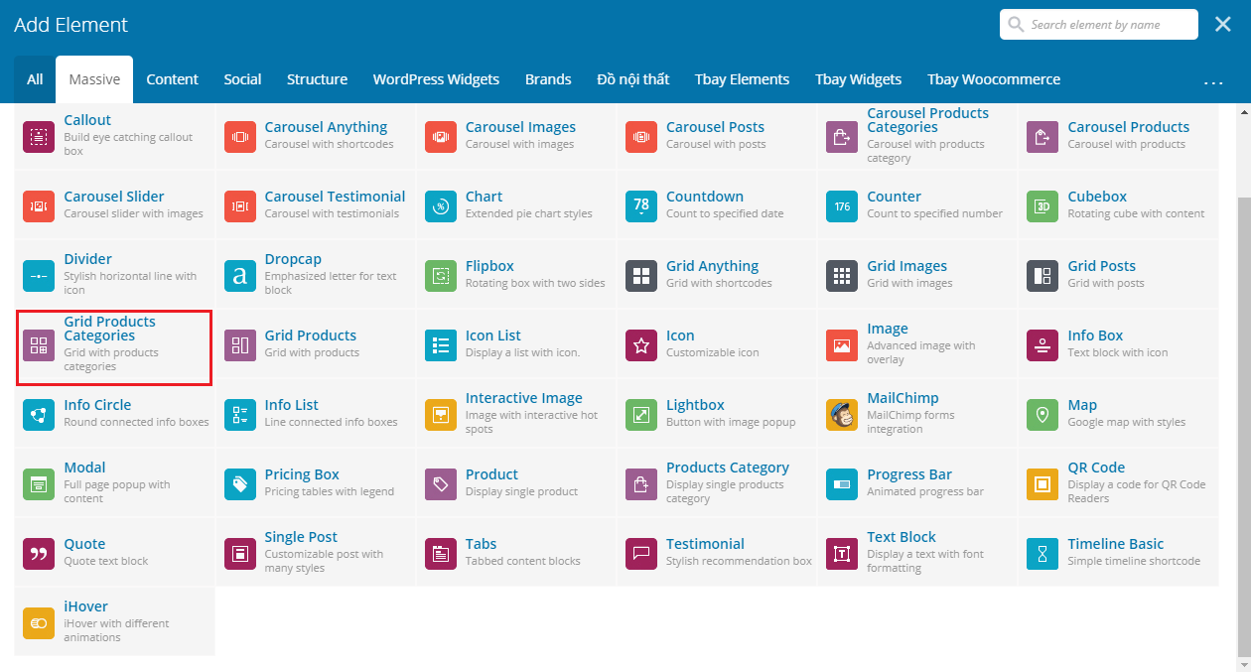Open the more tabs ellipsis menu

click(1213, 80)
